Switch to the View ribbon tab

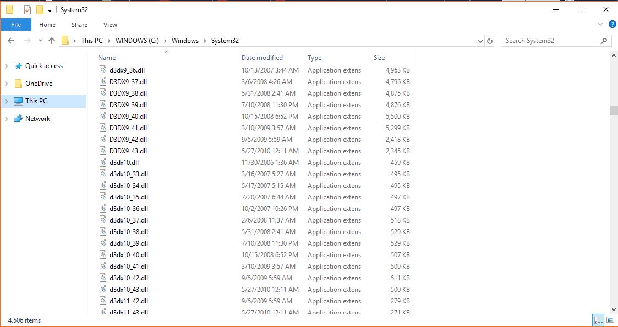pyautogui.click(x=111, y=25)
